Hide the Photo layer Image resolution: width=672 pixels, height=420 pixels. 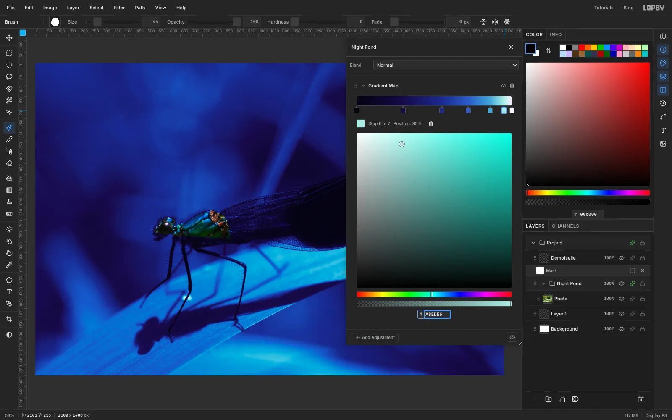622,299
